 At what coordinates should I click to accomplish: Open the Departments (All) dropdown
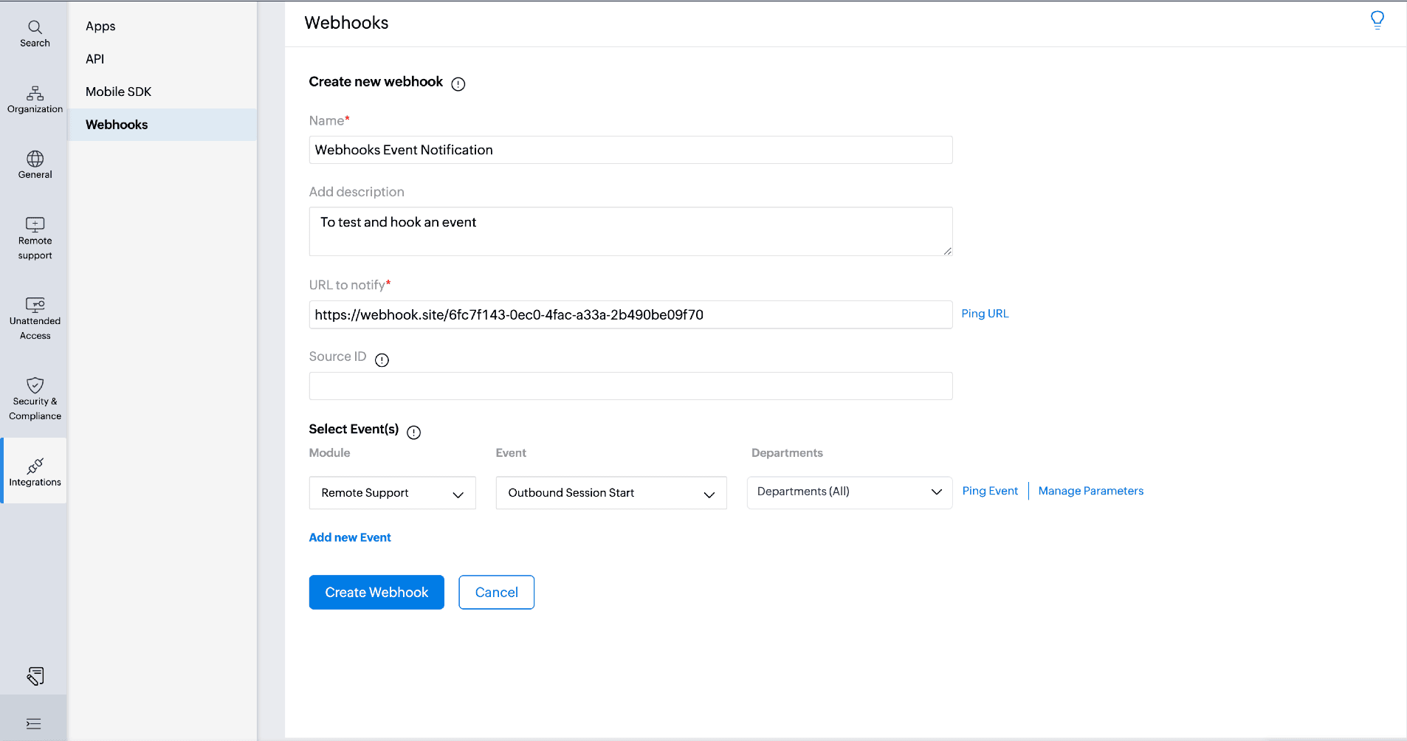[x=849, y=492]
